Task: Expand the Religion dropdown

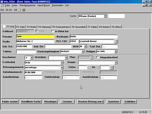Action: tap(116, 52)
